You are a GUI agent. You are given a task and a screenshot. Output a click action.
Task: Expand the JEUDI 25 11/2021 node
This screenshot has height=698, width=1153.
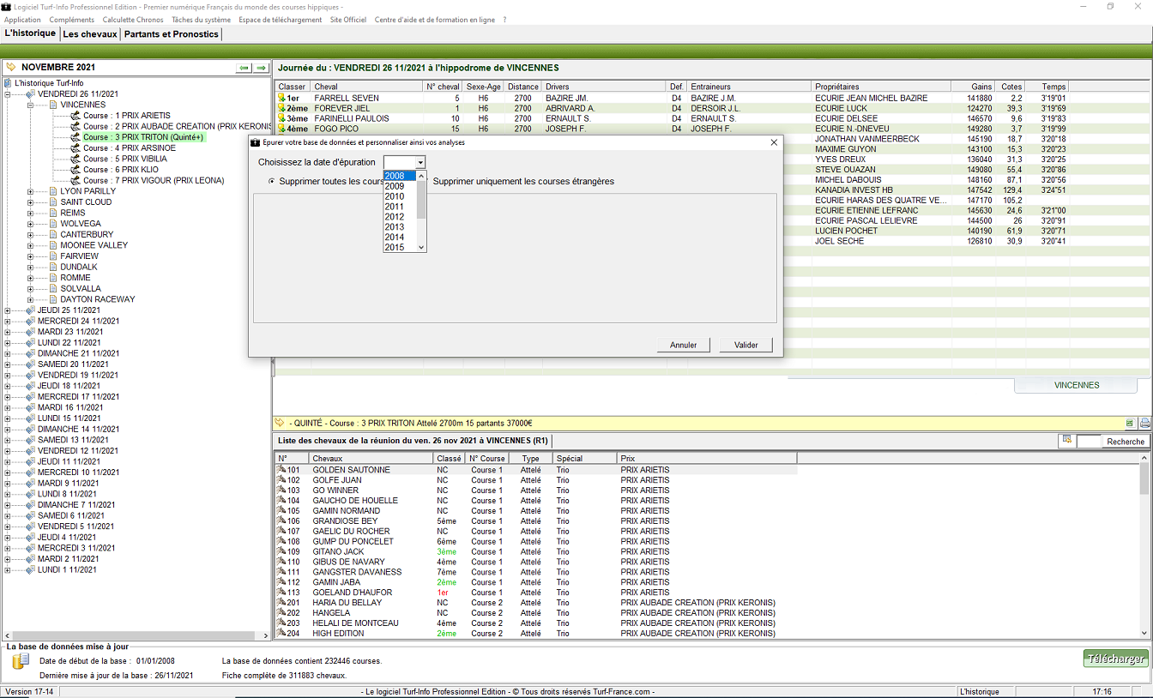(x=9, y=310)
